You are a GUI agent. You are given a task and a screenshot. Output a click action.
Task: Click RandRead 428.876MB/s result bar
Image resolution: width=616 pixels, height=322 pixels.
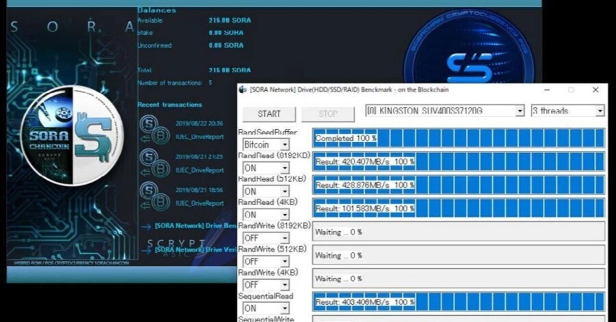point(459,185)
